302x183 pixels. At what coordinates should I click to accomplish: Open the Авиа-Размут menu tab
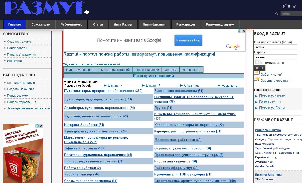click(x=123, y=24)
